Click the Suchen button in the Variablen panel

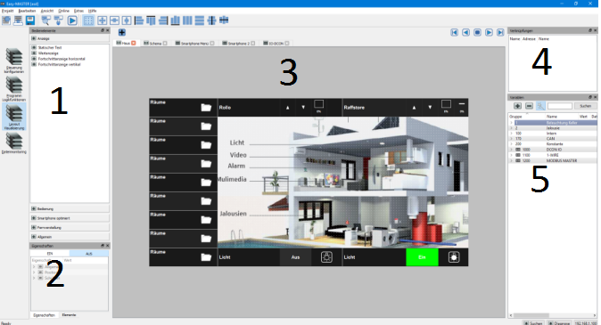(x=585, y=106)
